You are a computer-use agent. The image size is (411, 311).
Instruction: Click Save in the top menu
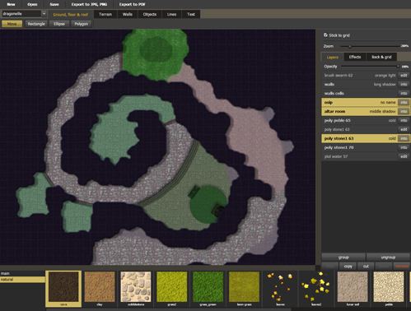(x=54, y=4)
